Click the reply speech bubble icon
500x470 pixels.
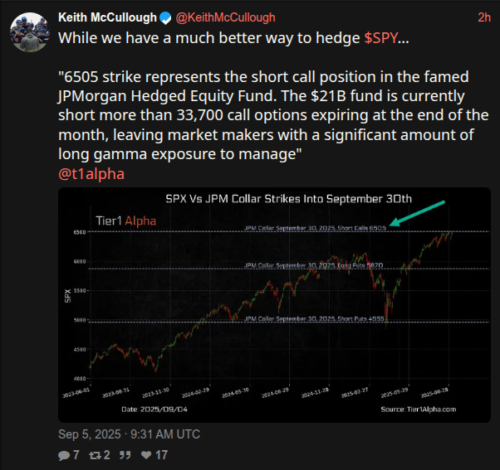tap(64, 455)
